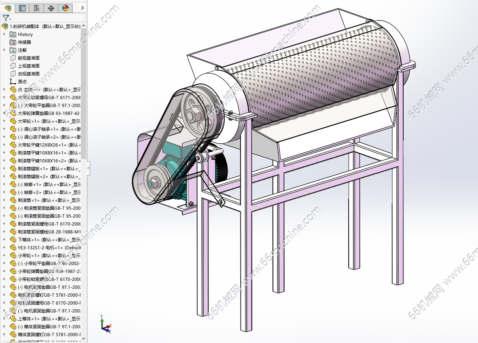Switch to the PropertyManager tab
This screenshot has height=343, width=478.
tap(22, 8)
